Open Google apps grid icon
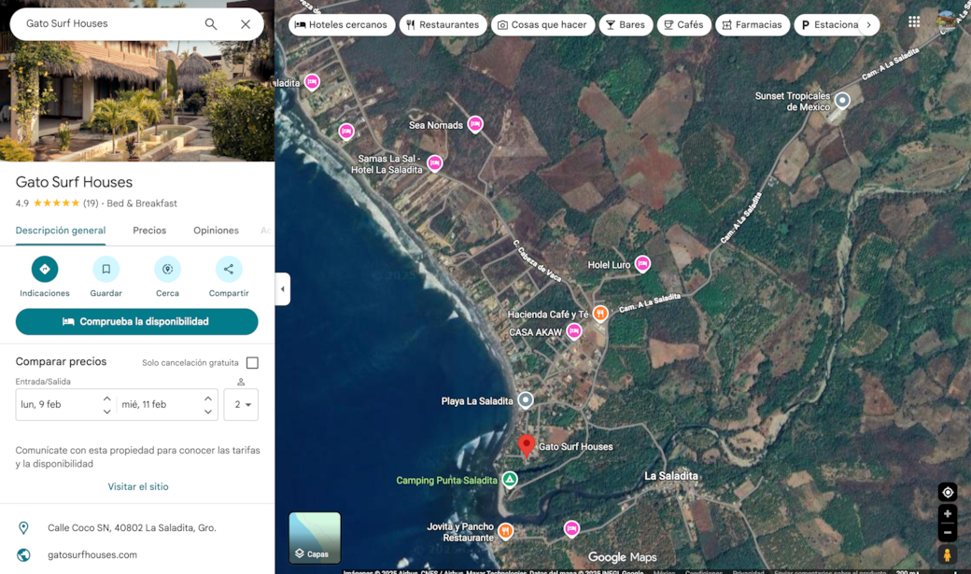The height and width of the screenshot is (574, 971). 914,21
